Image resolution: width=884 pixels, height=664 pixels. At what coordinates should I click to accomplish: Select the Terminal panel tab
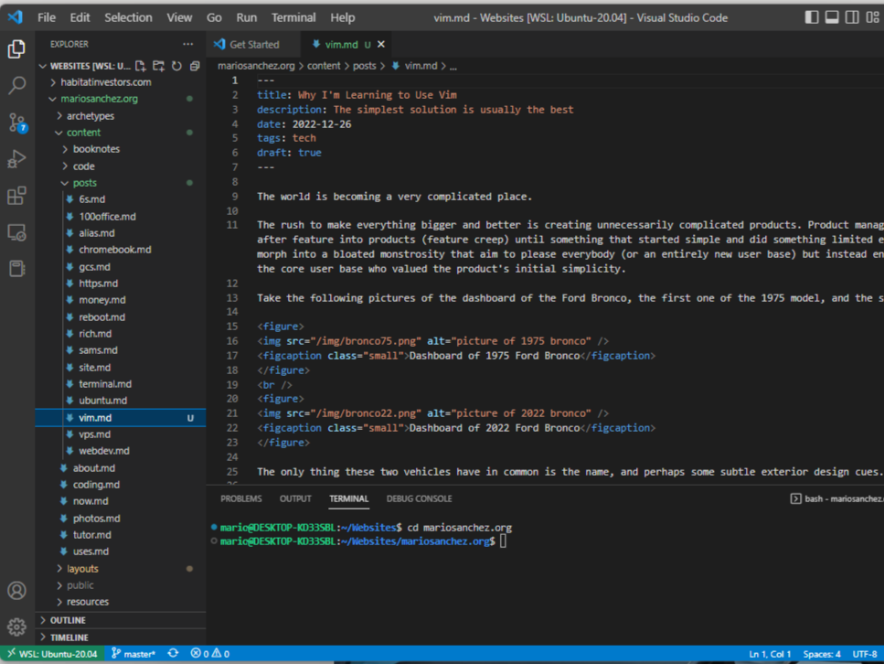(x=348, y=498)
